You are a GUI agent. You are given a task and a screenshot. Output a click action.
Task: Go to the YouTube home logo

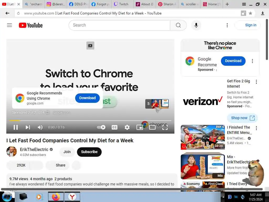[31, 25]
